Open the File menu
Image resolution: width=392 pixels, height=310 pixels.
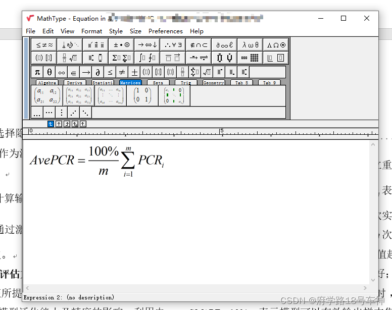[30, 31]
